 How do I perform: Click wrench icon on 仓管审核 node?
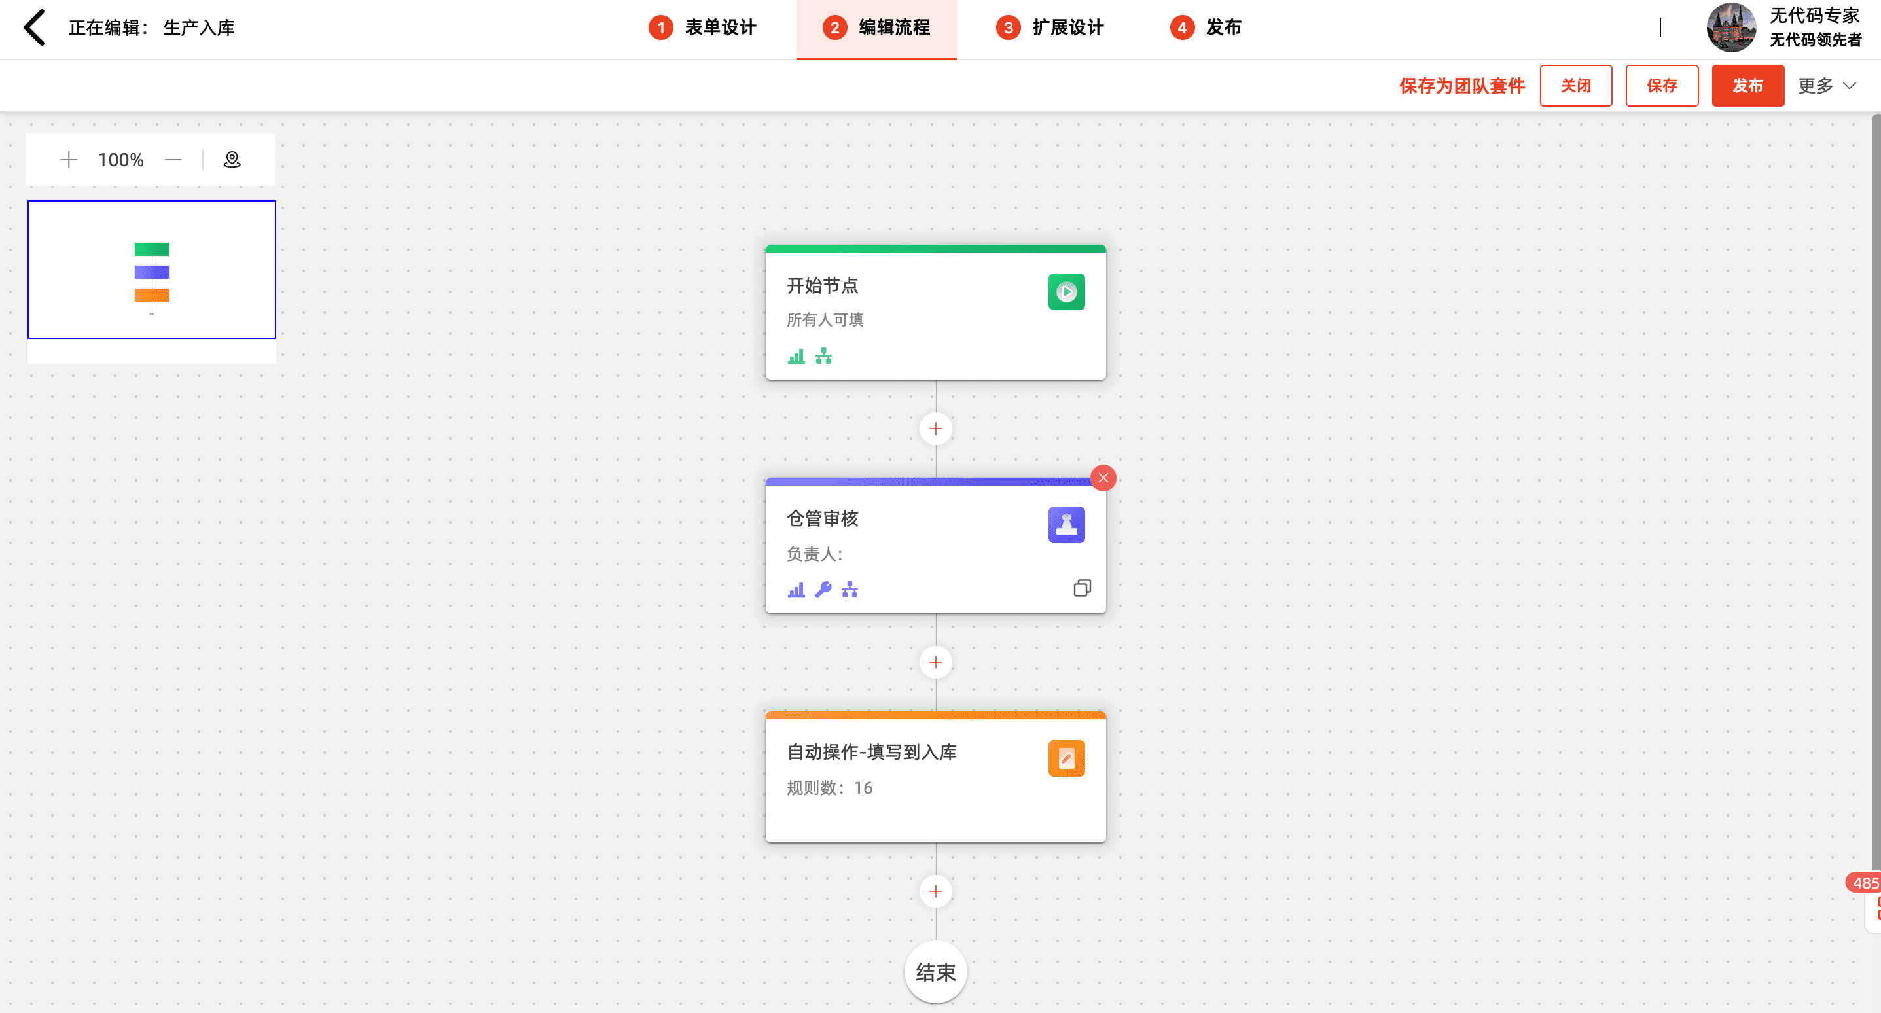[823, 590]
